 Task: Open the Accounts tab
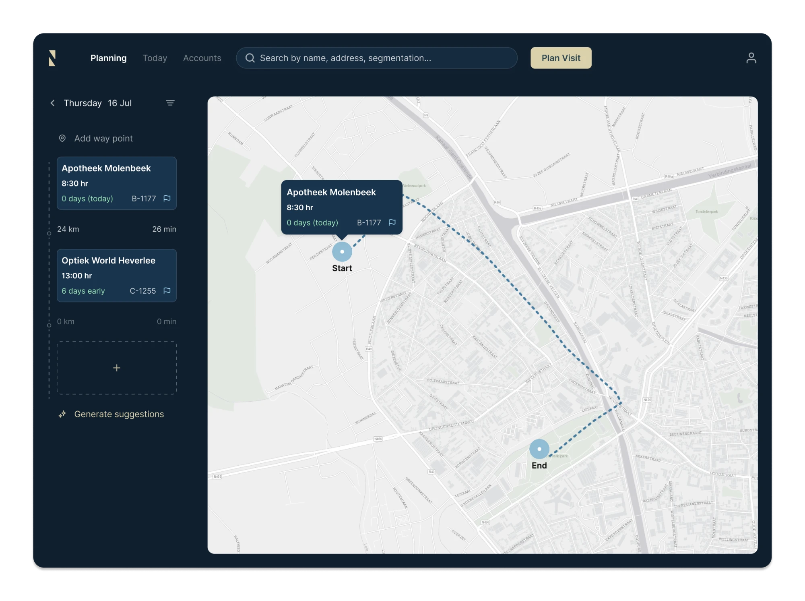click(202, 58)
